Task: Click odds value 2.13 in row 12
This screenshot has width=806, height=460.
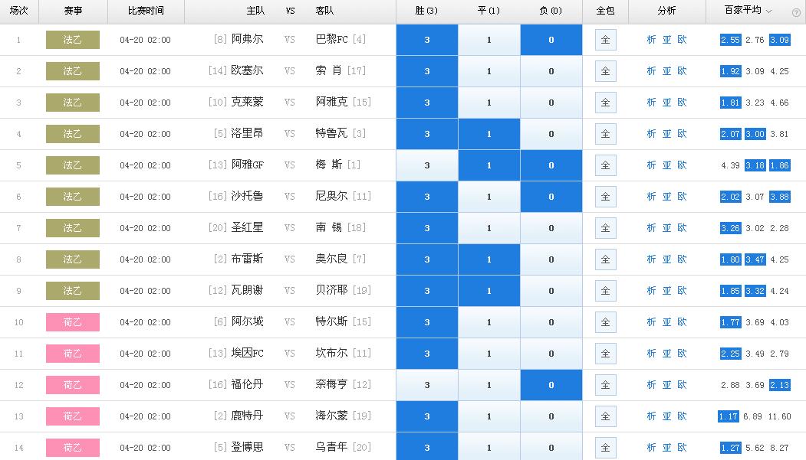Action: (x=779, y=385)
